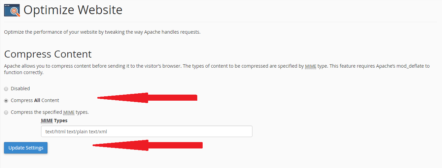Viewport: 442px width, 168px height.
Task: Click the red arrow pointing at Update Settings
Action: (x=147, y=145)
